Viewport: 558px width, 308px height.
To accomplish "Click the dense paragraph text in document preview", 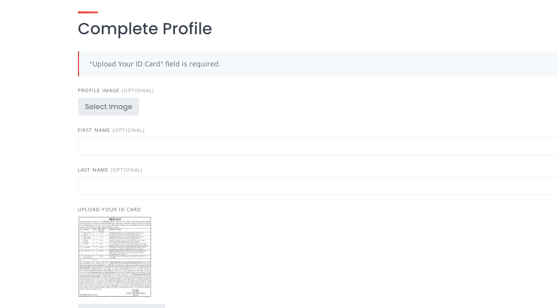I will pyautogui.click(x=115, y=274).
